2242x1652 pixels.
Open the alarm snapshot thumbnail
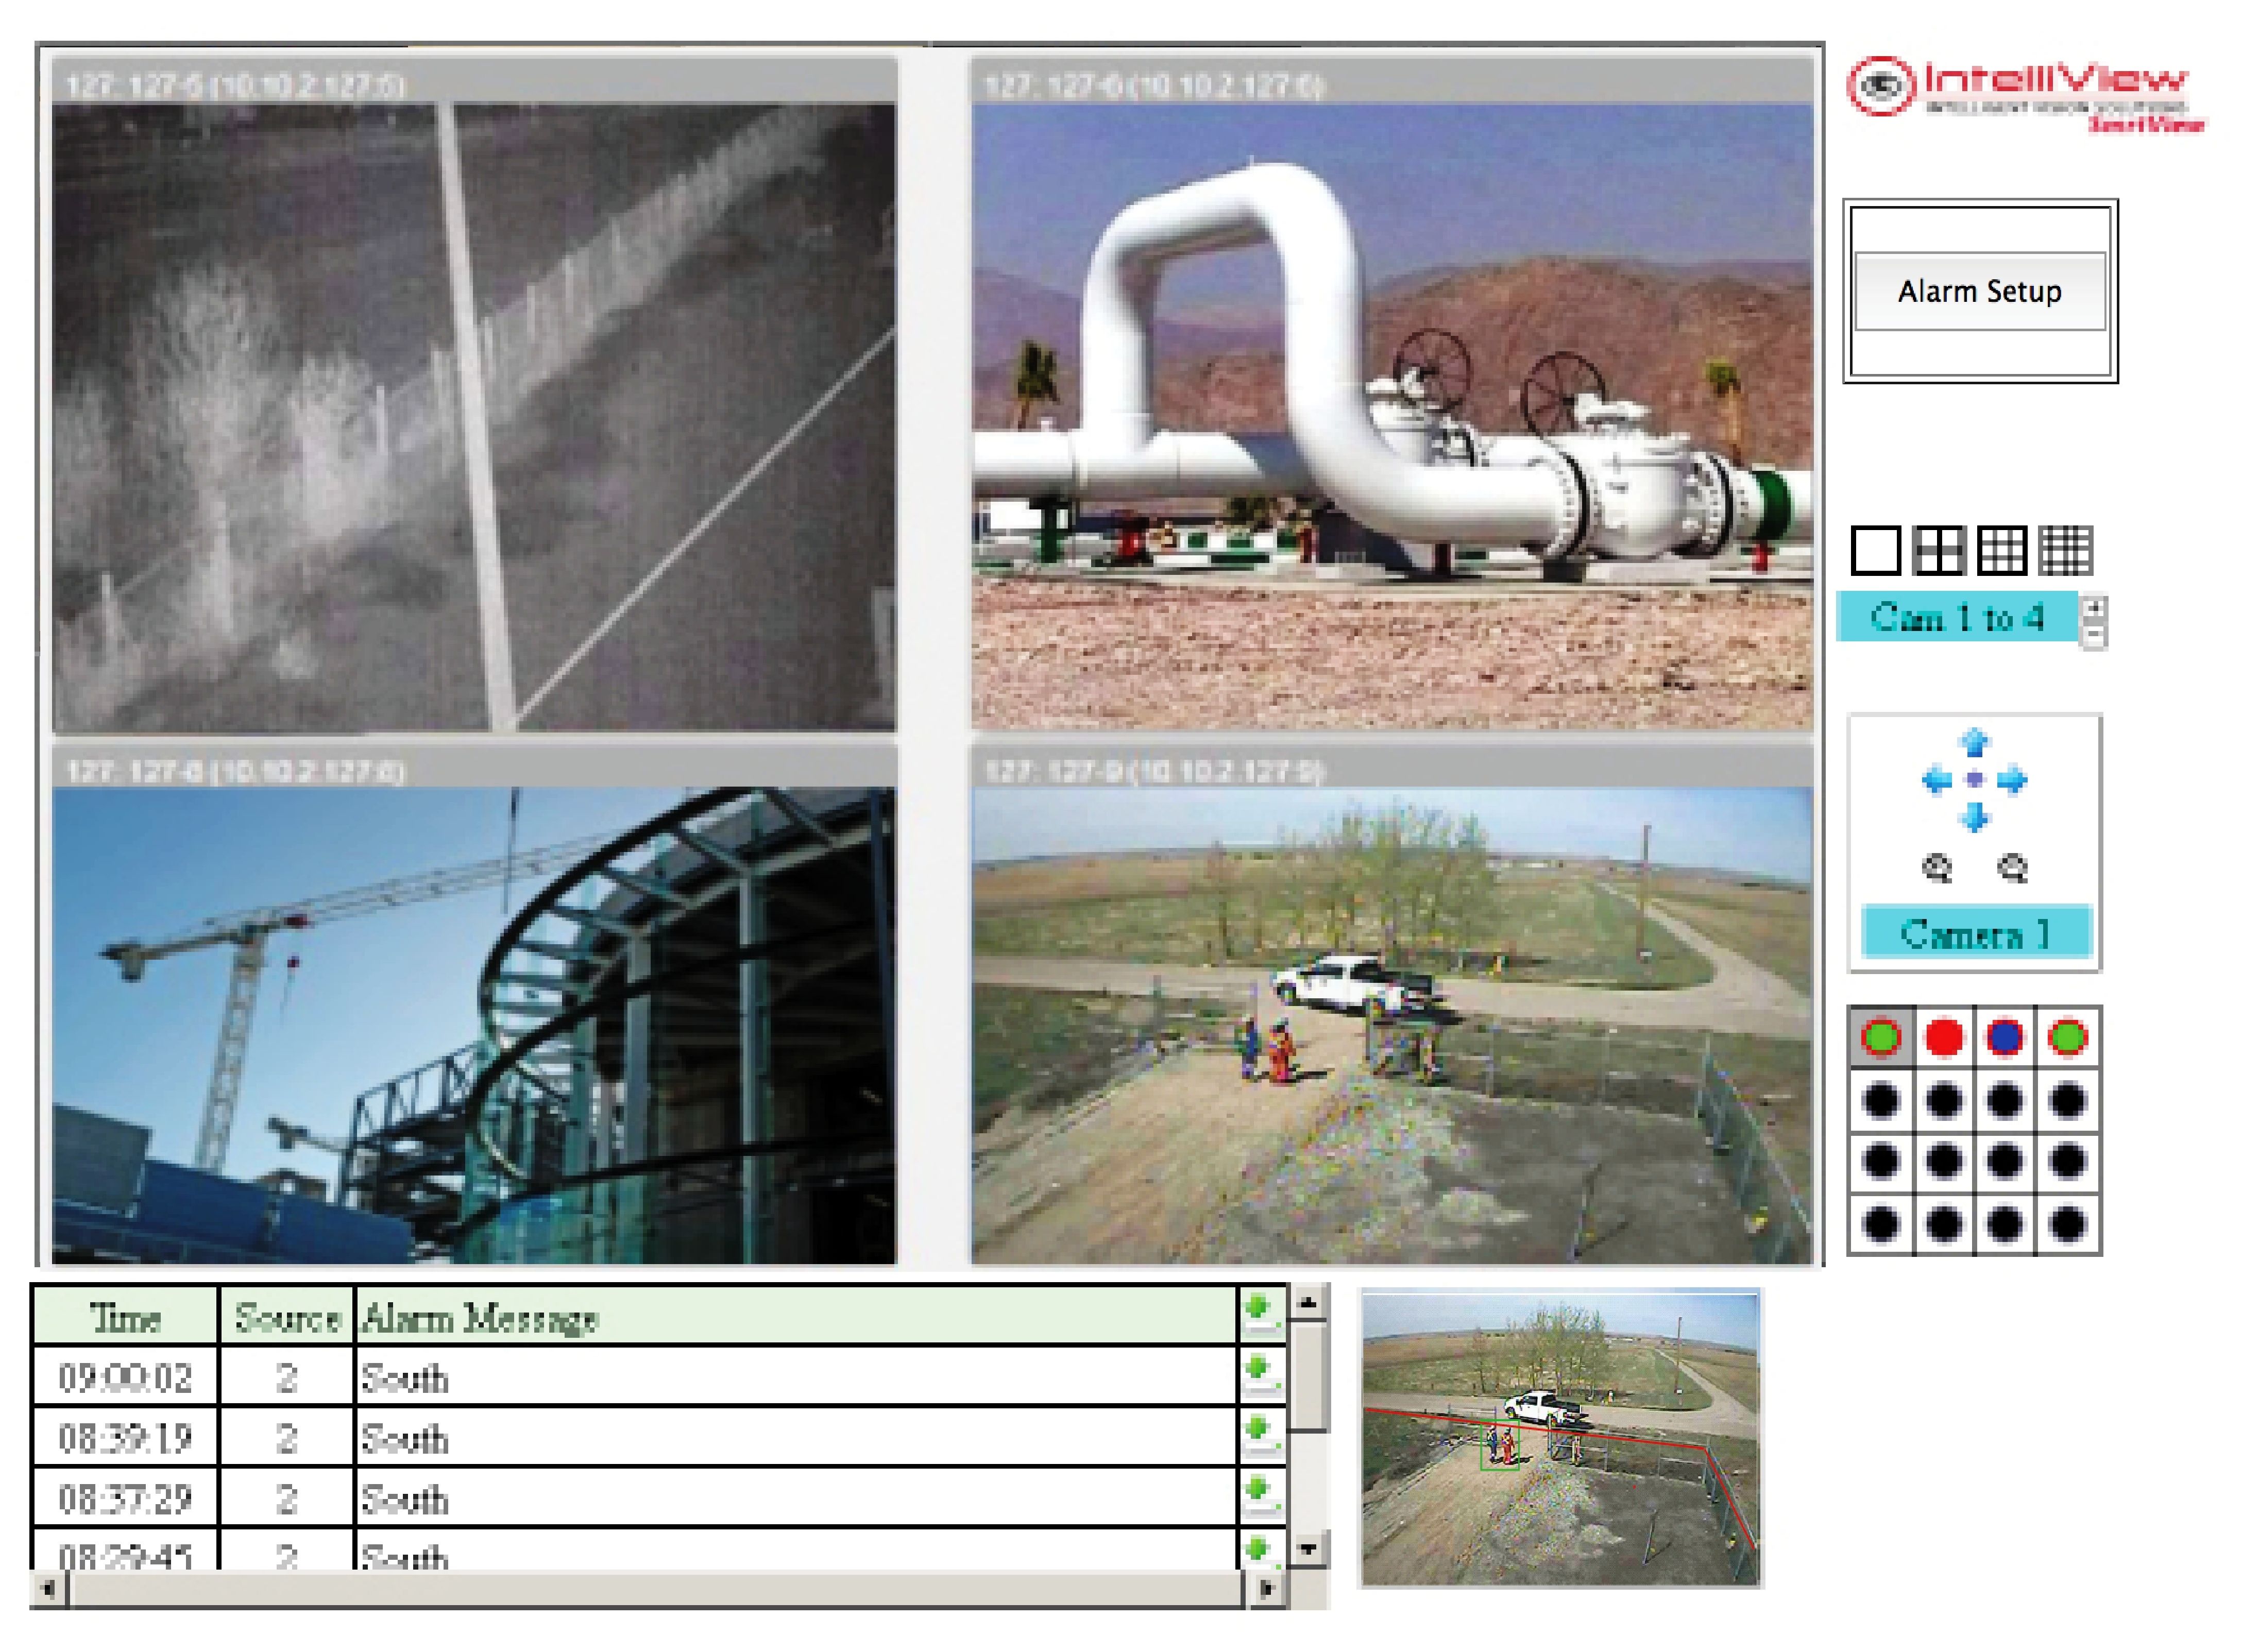click(x=1559, y=1438)
